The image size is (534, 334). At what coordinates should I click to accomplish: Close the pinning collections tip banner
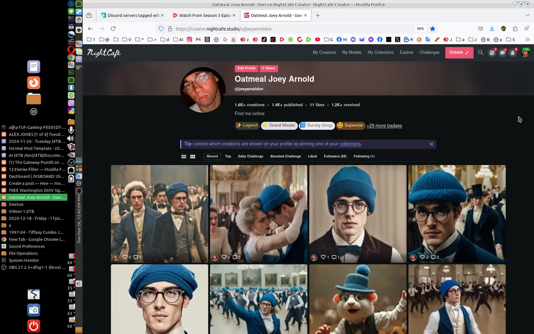pyautogui.click(x=431, y=144)
